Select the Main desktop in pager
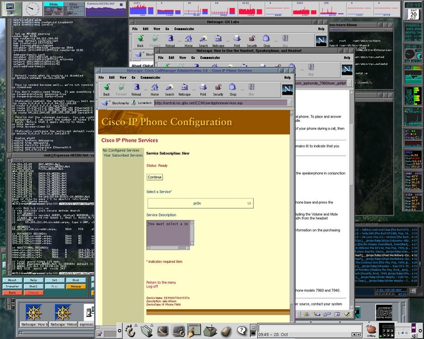The image size is (424, 339). 54,9
